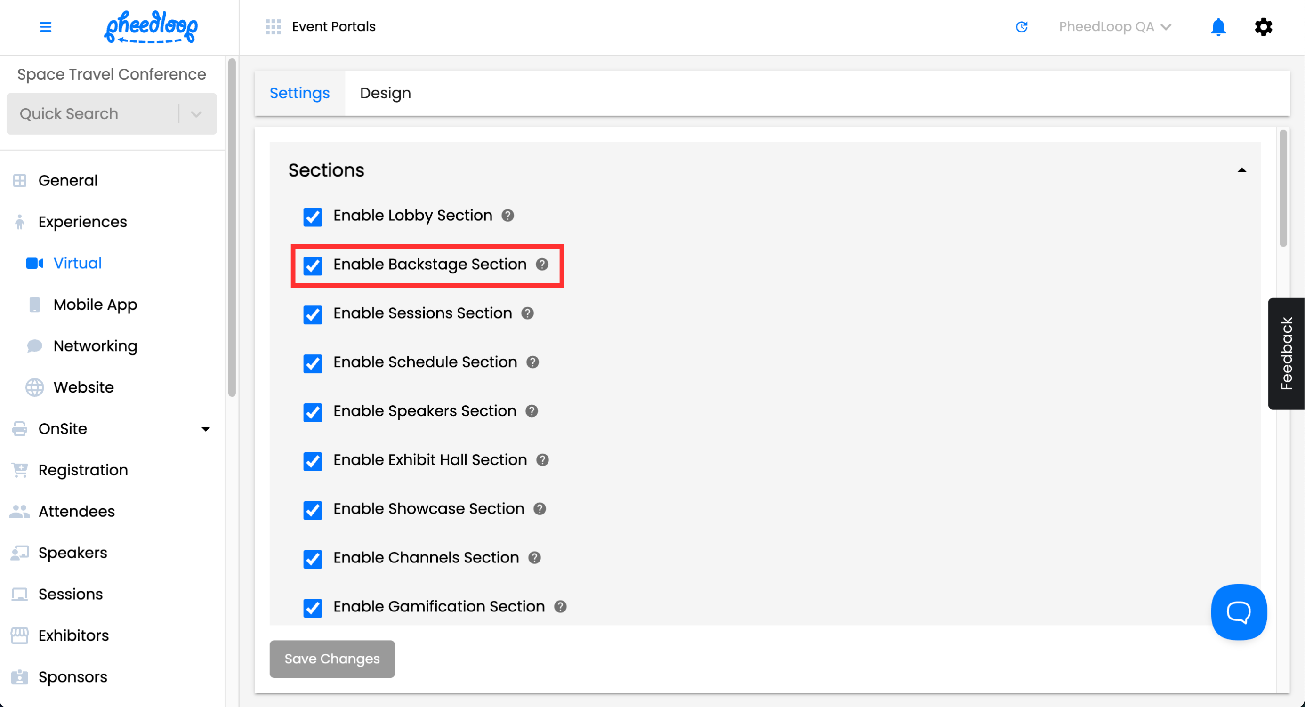Screen dimensions: 1305x707
Task: Click Space Travel Conference event name
Action: click(112, 74)
